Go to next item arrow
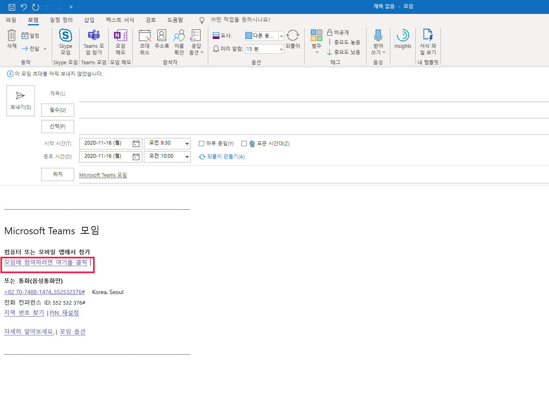 pyautogui.click(x=59, y=7)
